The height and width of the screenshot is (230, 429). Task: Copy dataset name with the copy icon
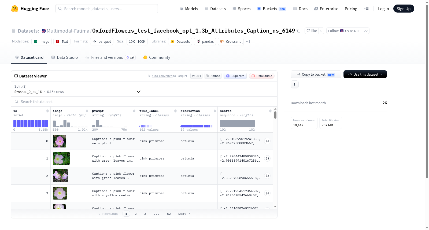[x=298, y=31]
